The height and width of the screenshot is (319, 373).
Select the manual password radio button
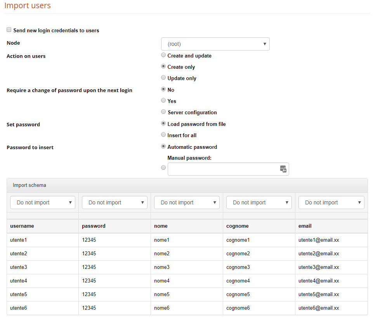[x=163, y=167]
